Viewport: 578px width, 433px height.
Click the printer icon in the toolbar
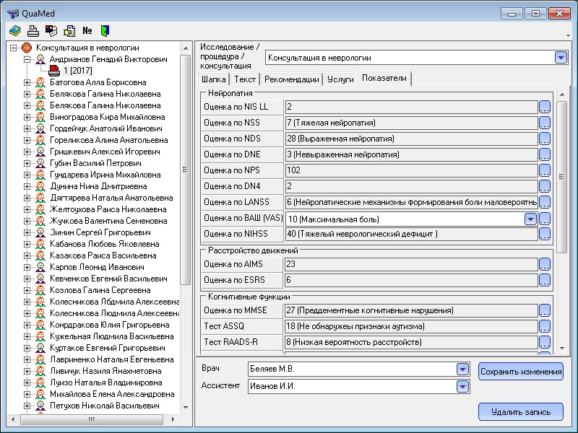(33, 30)
